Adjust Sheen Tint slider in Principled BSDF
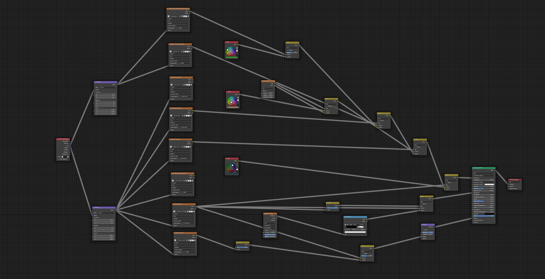This screenshot has width=545, height=279. pos(484,201)
